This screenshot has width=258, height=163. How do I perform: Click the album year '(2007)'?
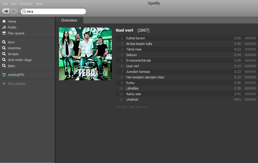[143, 30]
